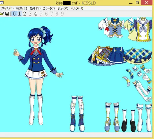Select the blue corset top with star bow
This screenshot has width=154, height=139.
[112, 28]
